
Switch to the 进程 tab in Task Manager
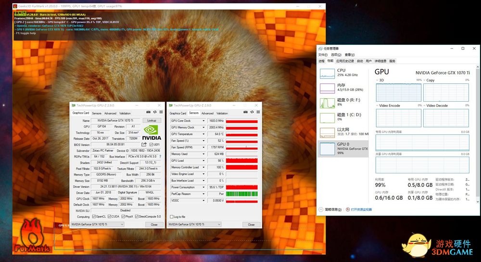click(x=321, y=61)
